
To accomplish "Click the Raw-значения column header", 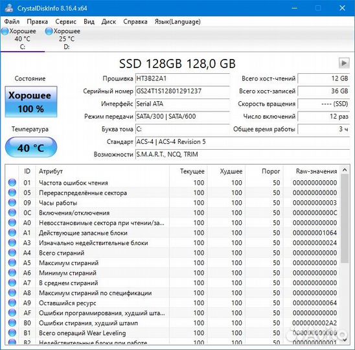I will 311,171.
